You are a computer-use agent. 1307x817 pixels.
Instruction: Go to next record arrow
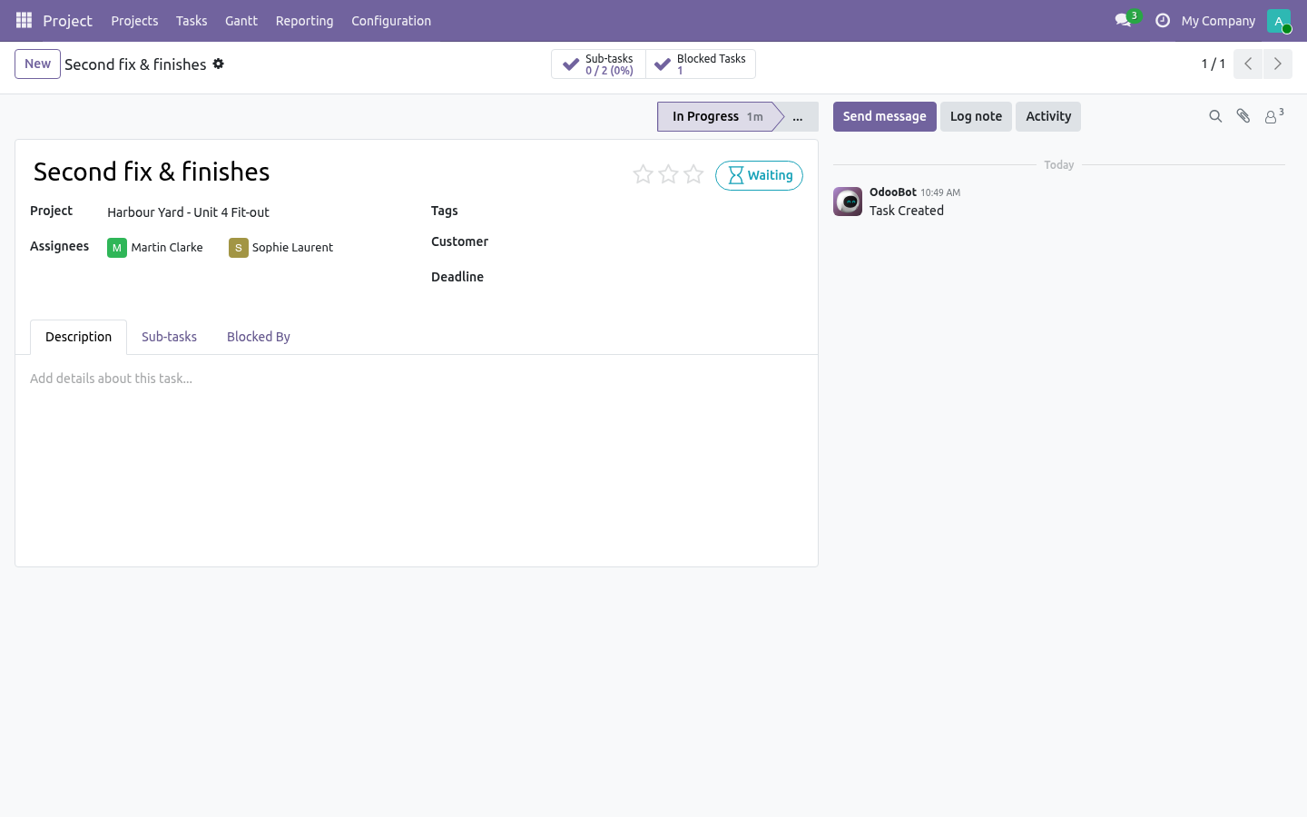tap(1277, 64)
